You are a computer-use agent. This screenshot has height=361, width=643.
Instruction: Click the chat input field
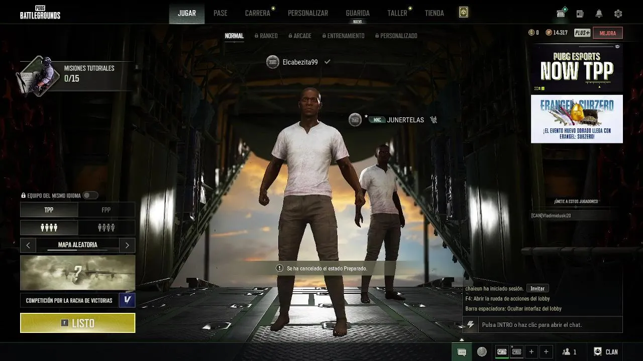[x=550, y=325]
